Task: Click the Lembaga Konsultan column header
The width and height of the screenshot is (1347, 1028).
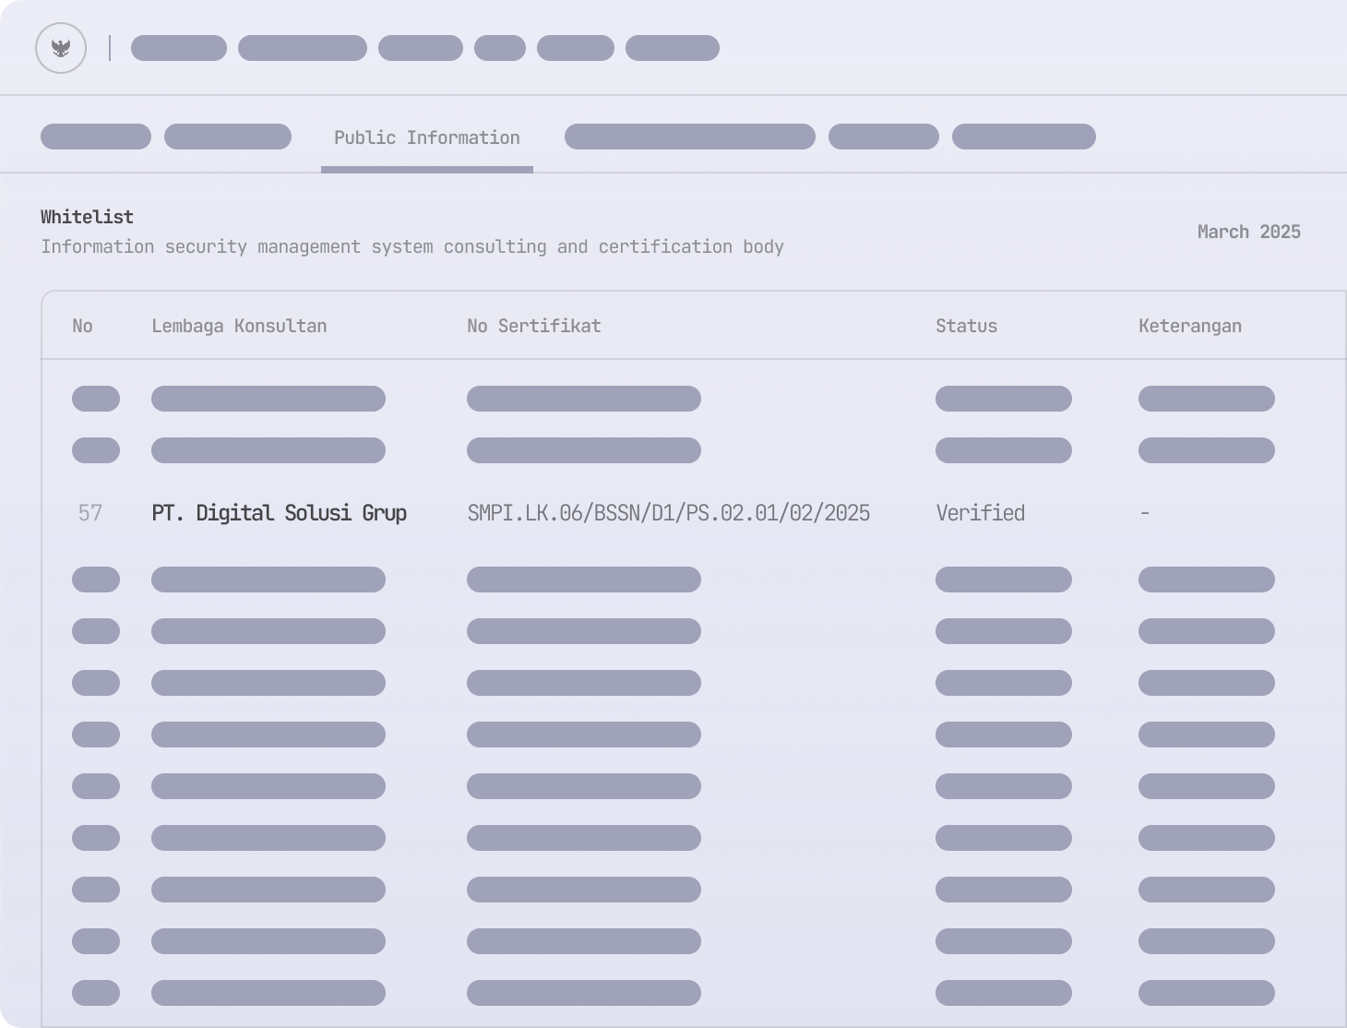Action: point(239,326)
